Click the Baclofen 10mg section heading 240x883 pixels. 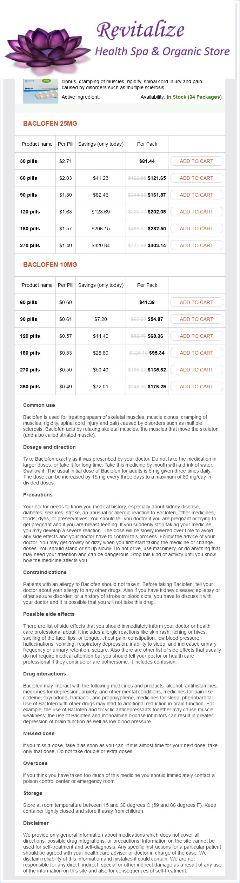pyautogui.click(x=50, y=265)
